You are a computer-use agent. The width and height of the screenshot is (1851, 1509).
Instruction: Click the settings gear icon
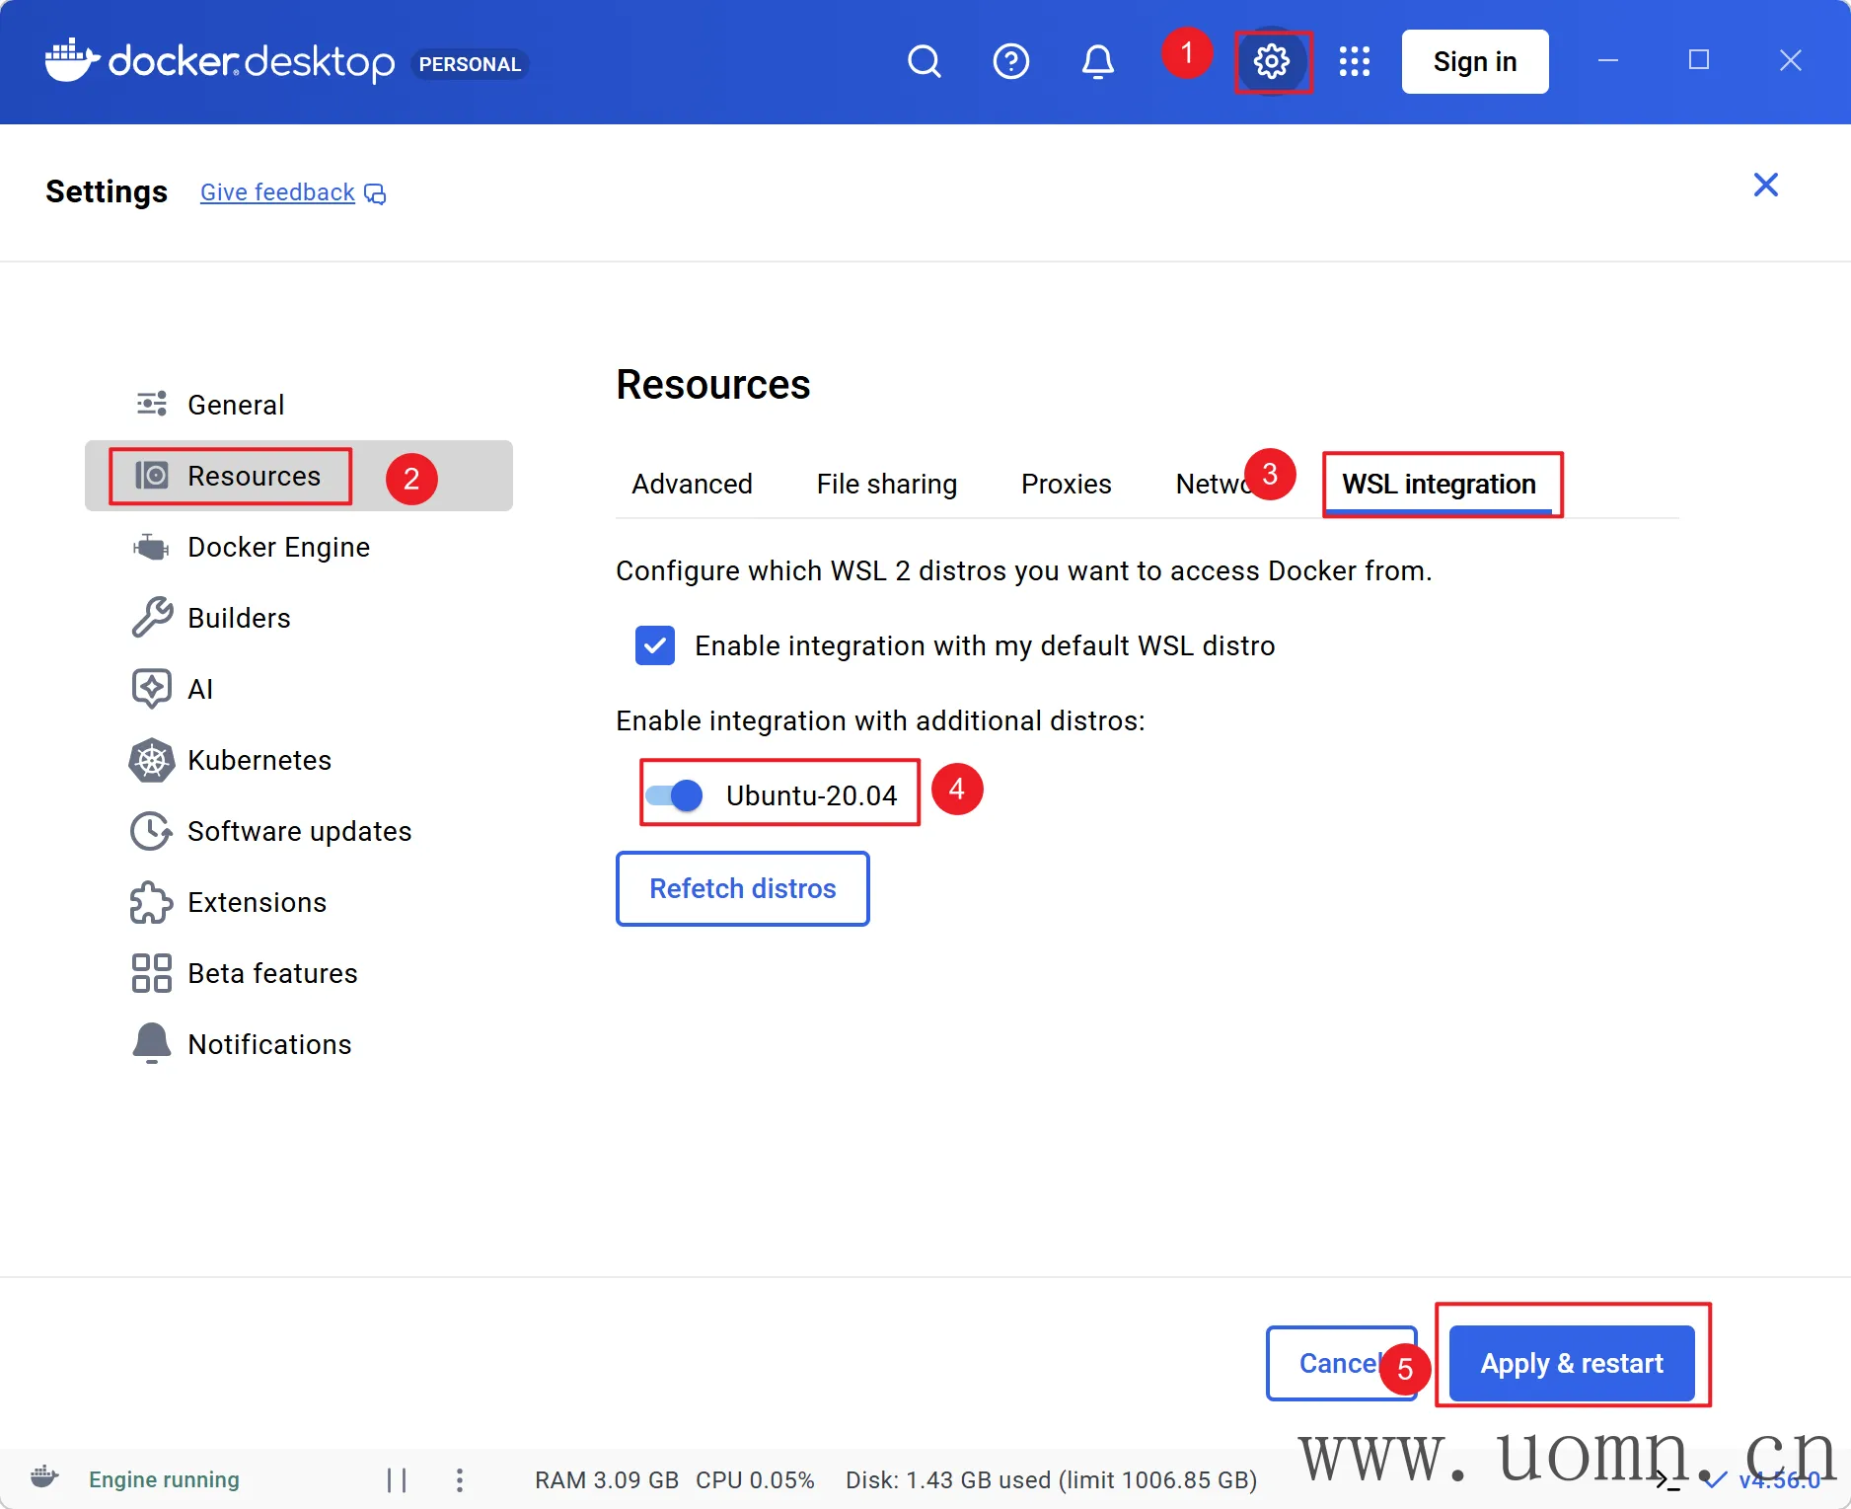pos(1272,62)
